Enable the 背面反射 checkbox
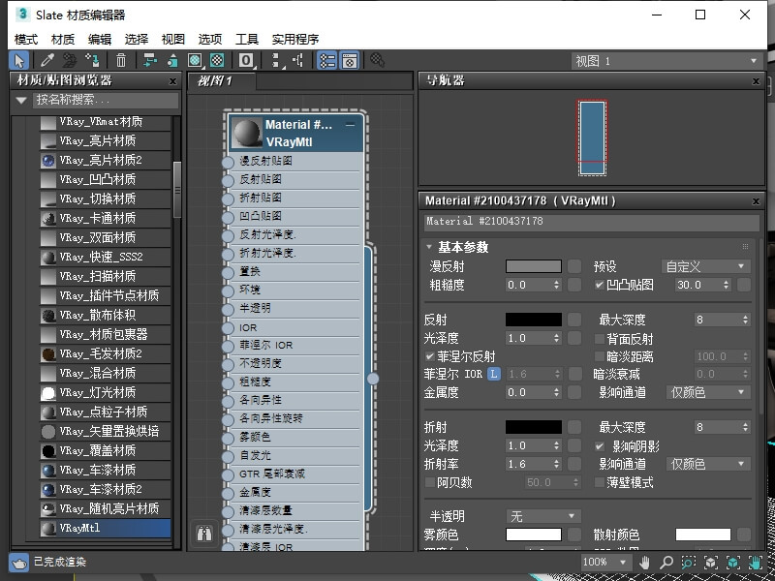The width and height of the screenshot is (775, 581). coord(600,339)
